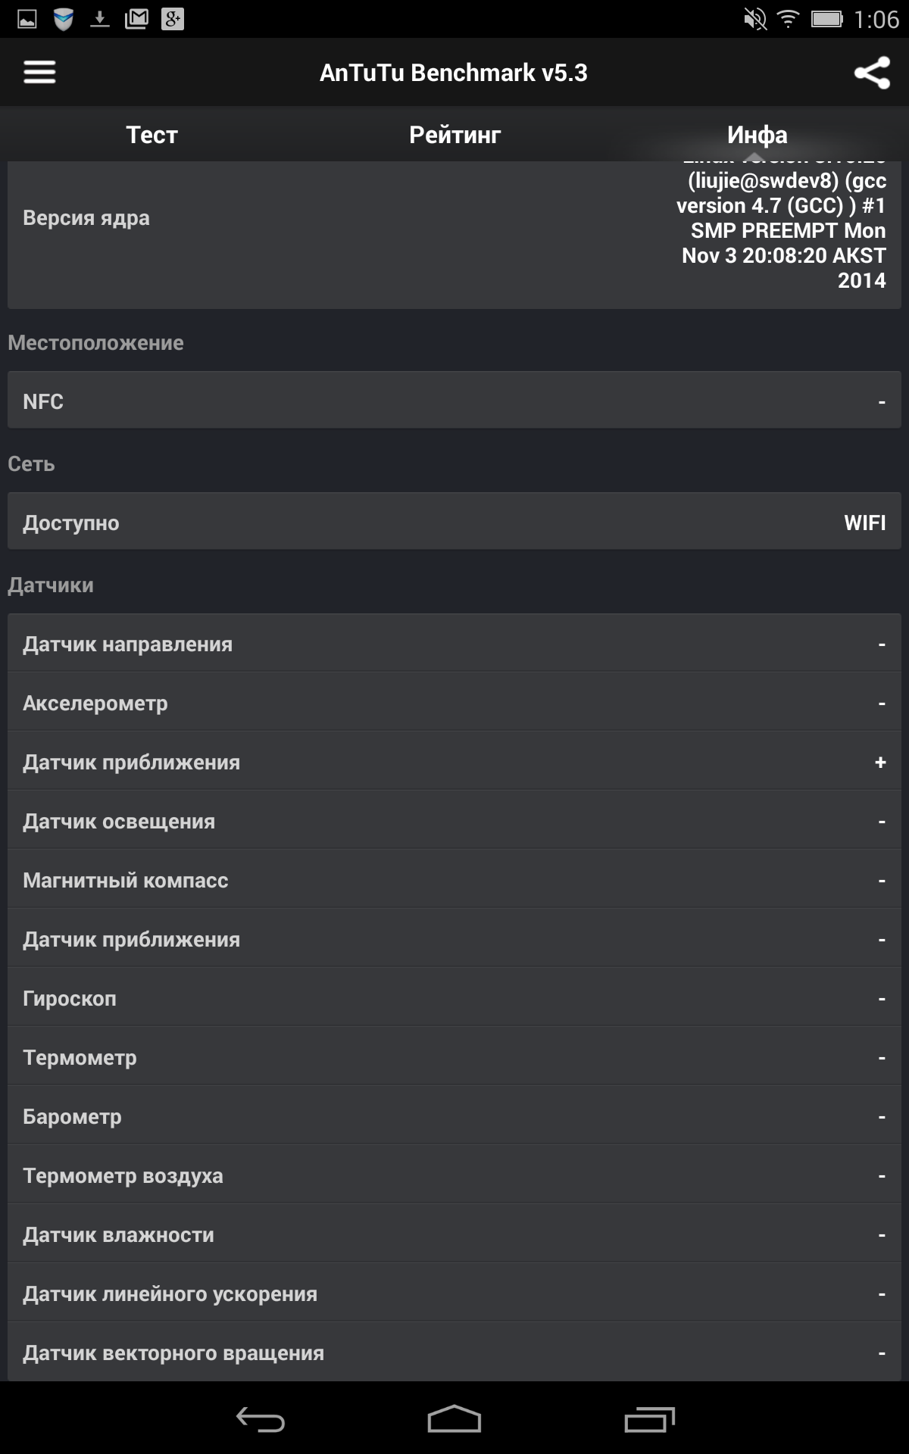Viewport: 909px width, 1454px height.
Task: Tap the Android back navigation button
Action: (260, 1419)
